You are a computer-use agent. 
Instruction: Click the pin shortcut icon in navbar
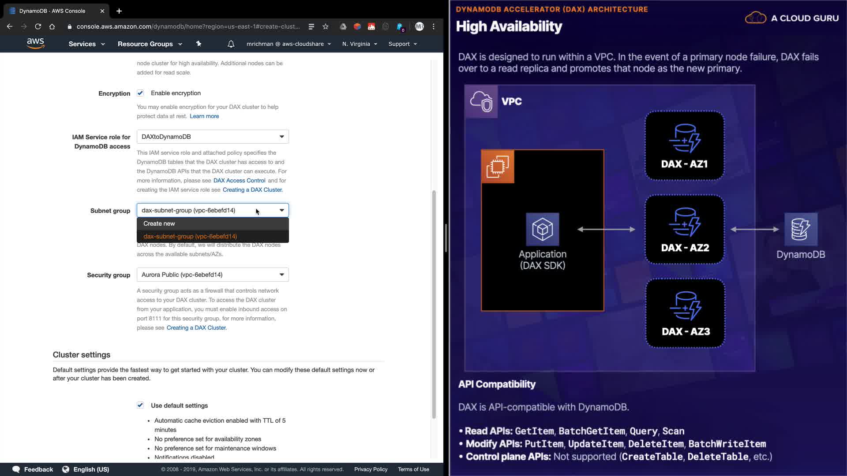click(199, 44)
